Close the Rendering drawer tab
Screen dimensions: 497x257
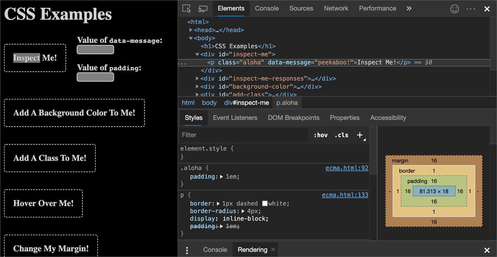pos(273,250)
